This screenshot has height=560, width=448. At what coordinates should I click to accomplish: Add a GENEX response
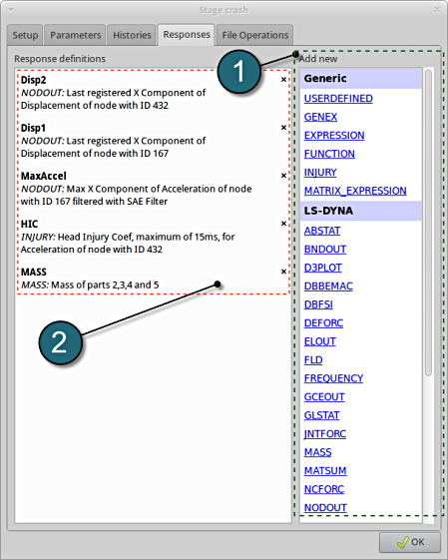point(320,117)
